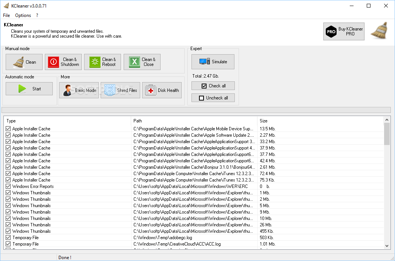Uncheck the Apple Software Update cache checkbox

8,135
